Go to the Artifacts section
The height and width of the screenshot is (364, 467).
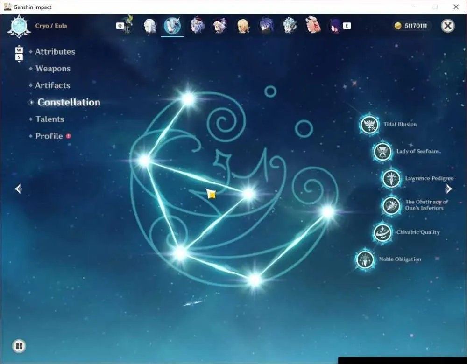point(53,85)
